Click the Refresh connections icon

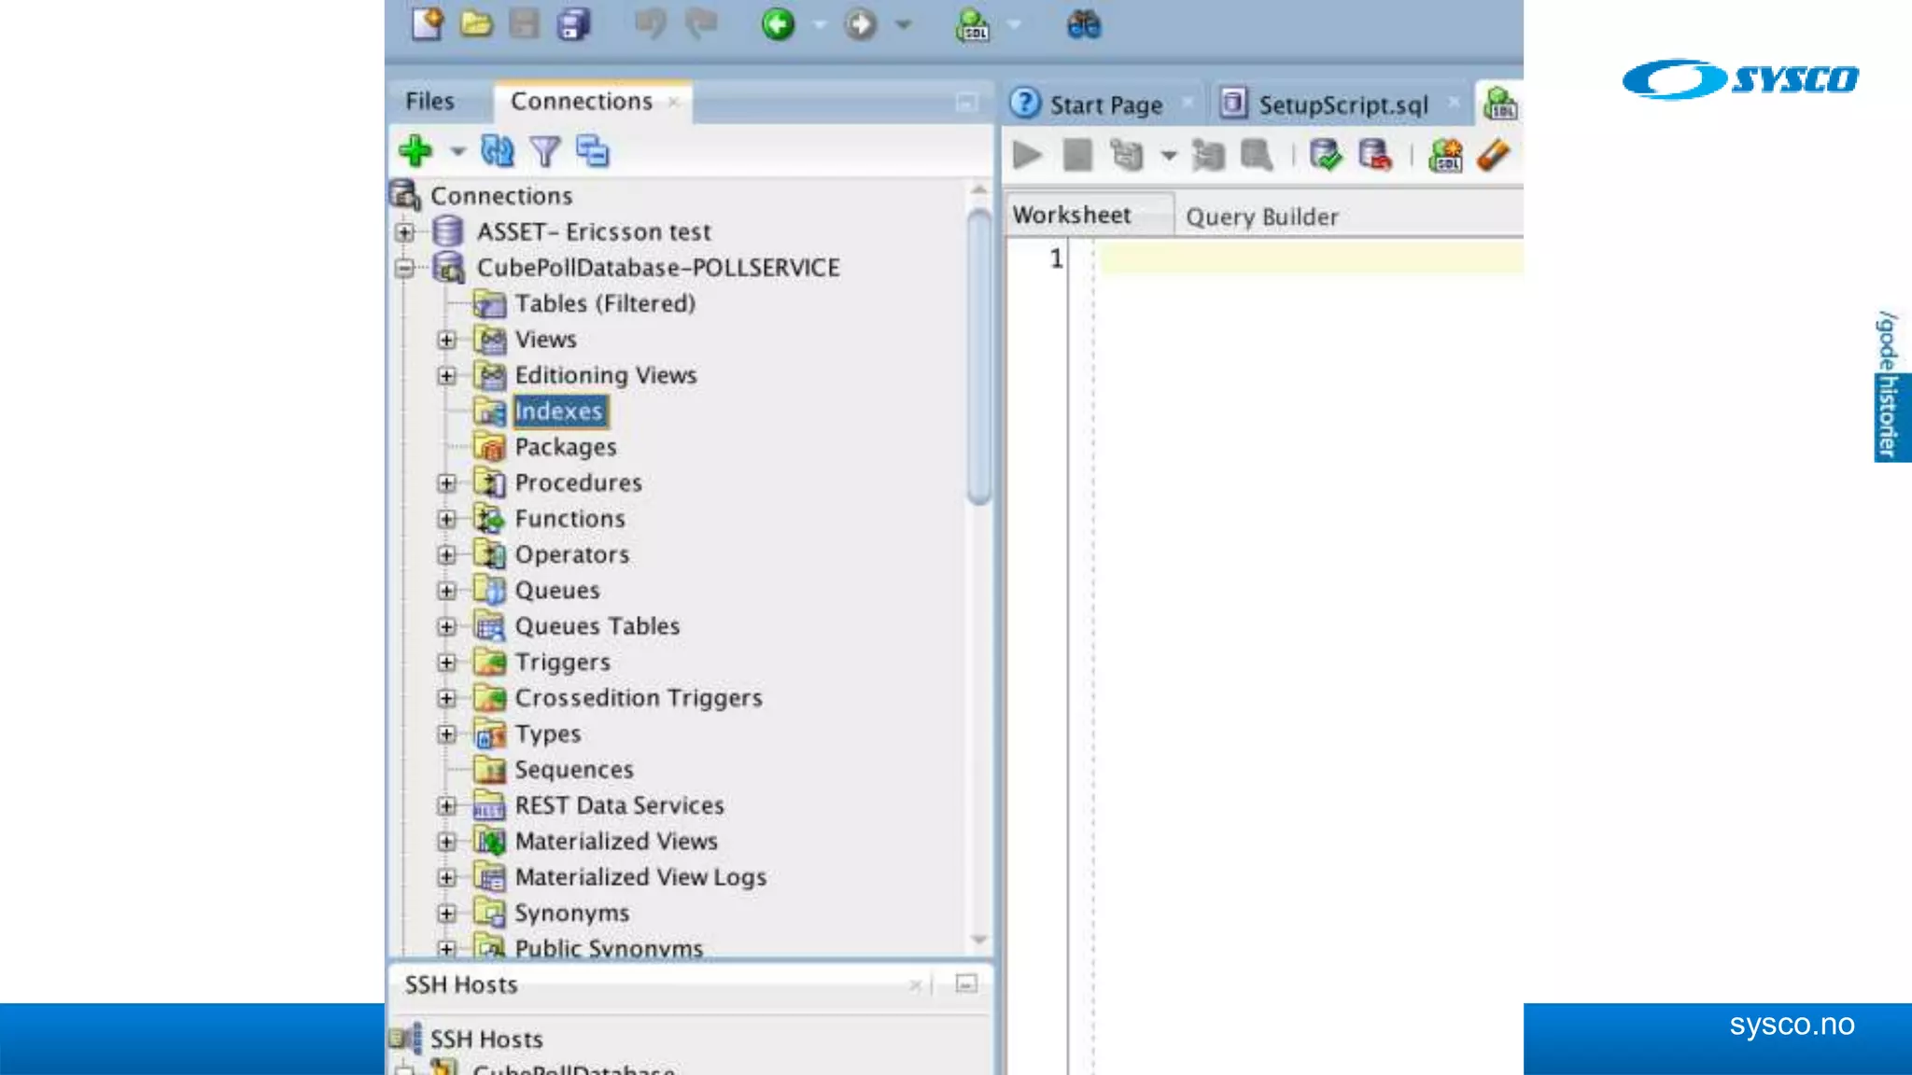click(497, 150)
